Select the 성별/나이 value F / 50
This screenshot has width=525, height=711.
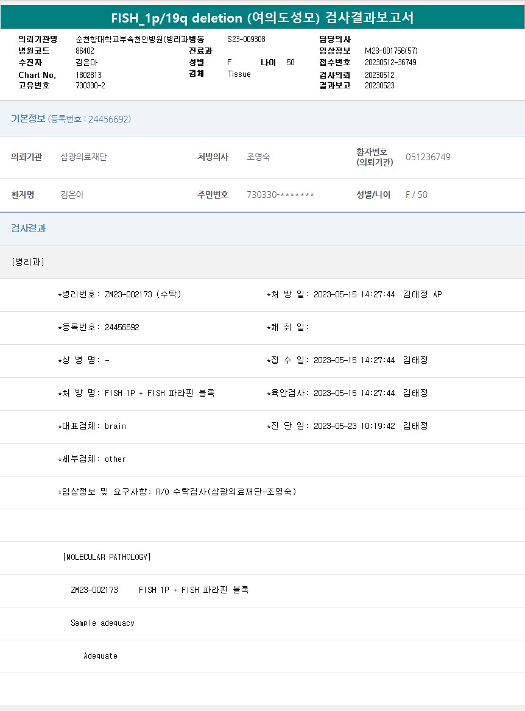coord(417,195)
